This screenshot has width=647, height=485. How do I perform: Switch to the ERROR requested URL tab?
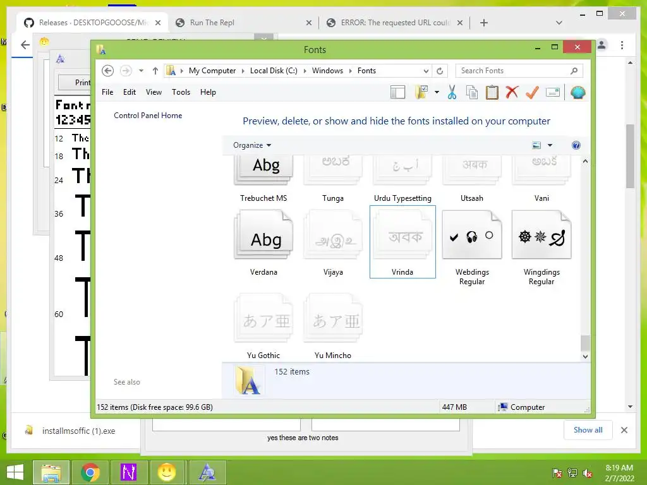[394, 23]
